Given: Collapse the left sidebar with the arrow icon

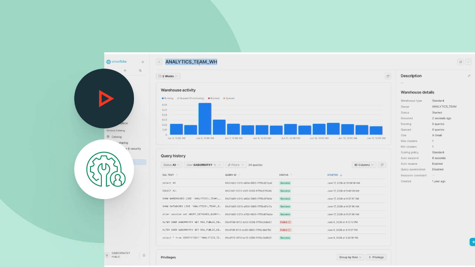Looking at the screenshot, I should 143,62.
